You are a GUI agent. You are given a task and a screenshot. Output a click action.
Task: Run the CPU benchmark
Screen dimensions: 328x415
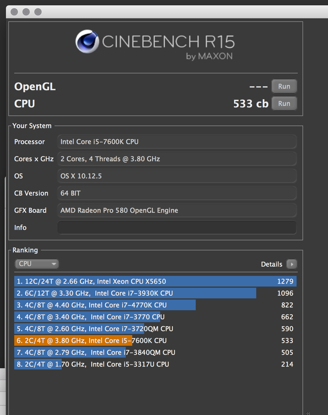(x=284, y=104)
